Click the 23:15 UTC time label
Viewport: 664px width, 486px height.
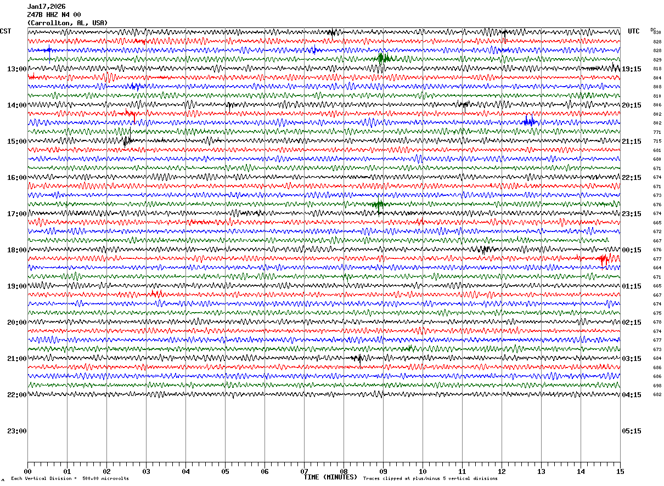point(632,214)
